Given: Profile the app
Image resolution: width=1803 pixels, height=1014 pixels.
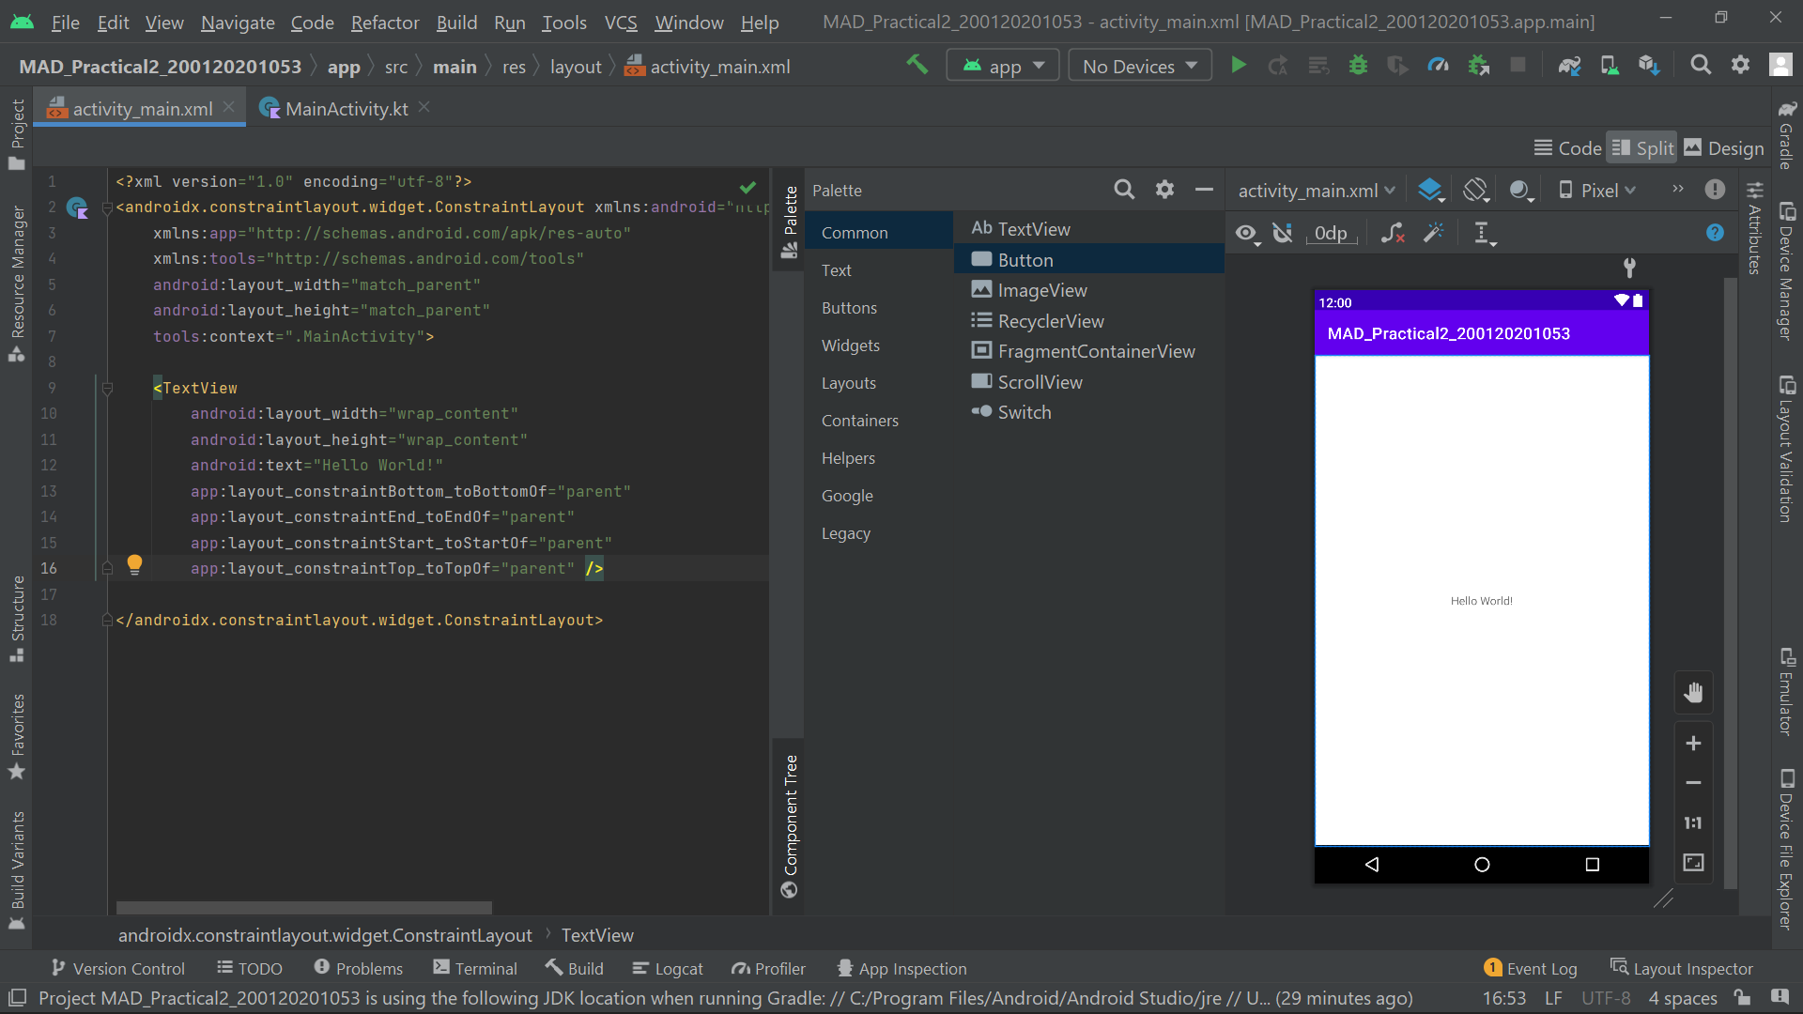Looking at the screenshot, I should pyautogui.click(x=1438, y=65).
